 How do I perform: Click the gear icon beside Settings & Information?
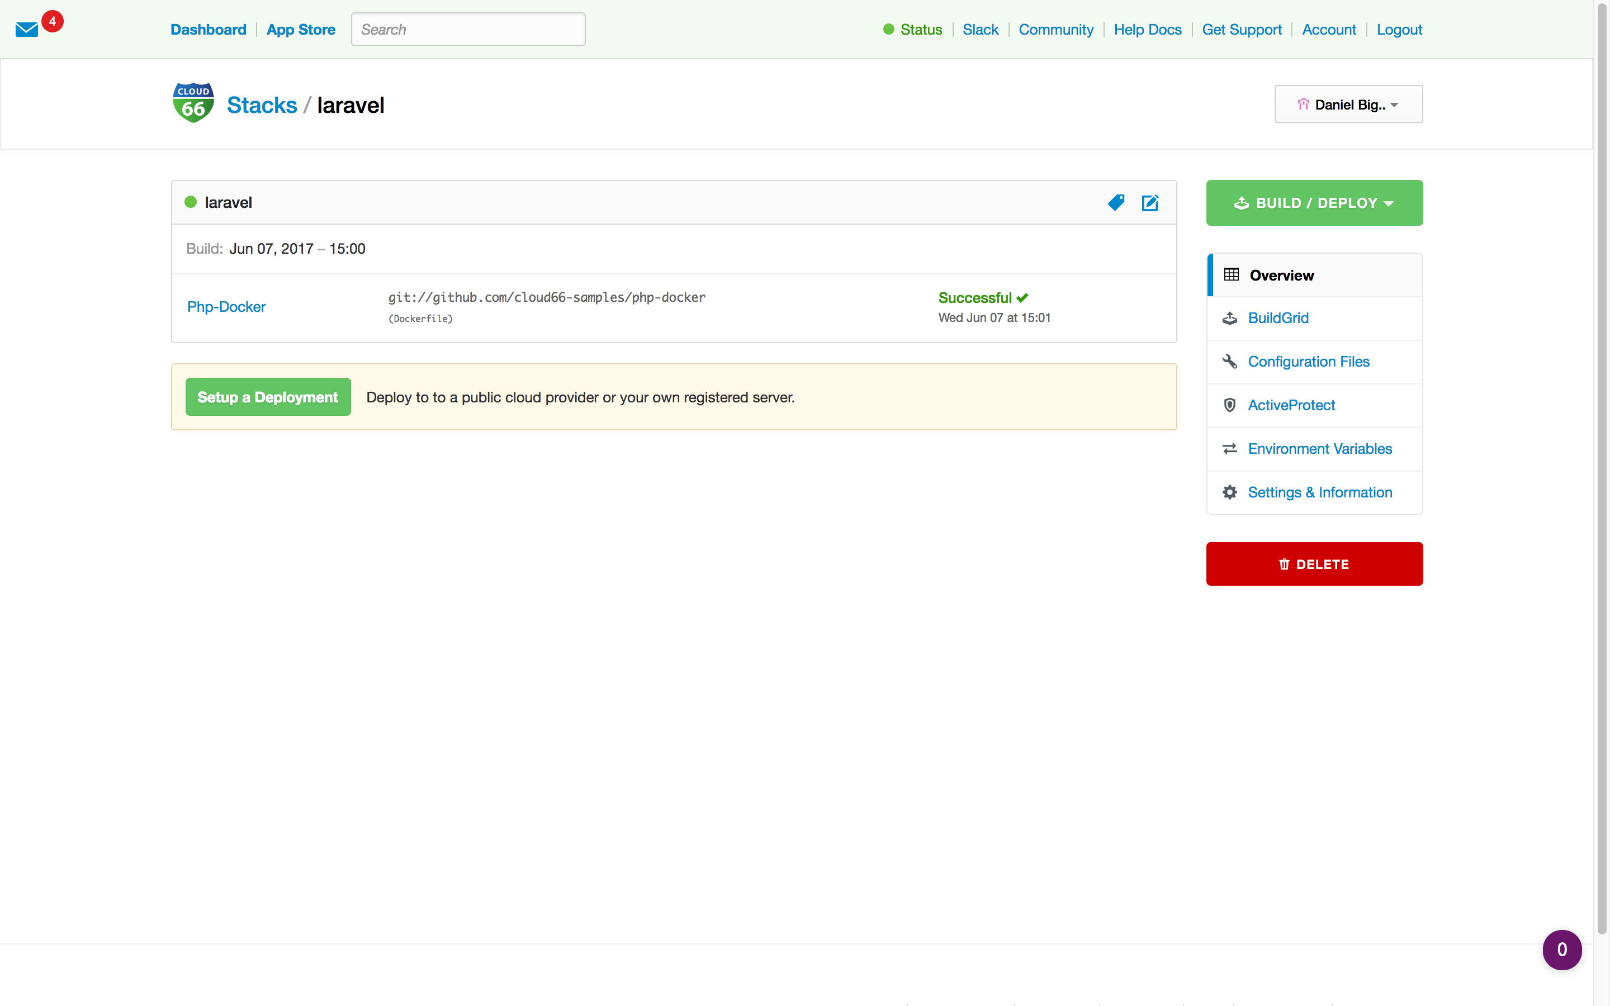(x=1230, y=492)
